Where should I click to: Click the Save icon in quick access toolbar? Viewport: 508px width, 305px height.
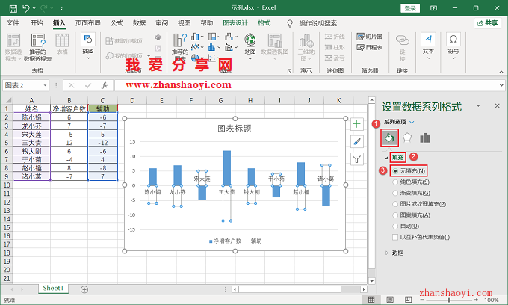(13, 8)
